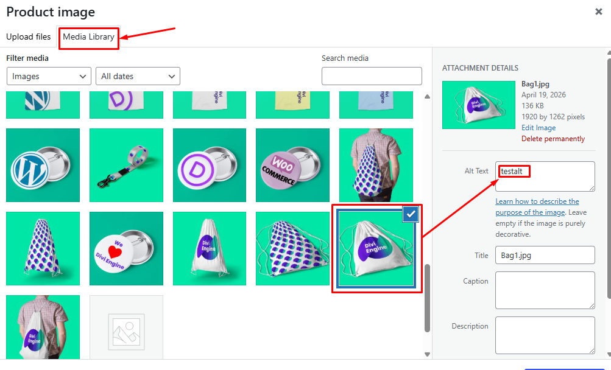Select the man wearing white Divi bag thumbnail
This screenshot has width=611, height=370.
(x=43, y=327)
